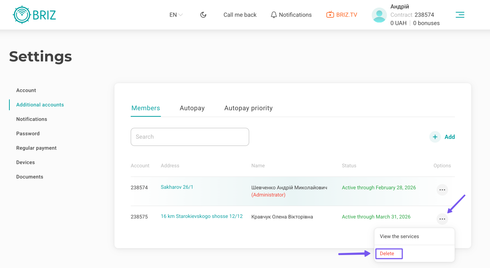Viewport: 490px width, 268px height.
Task: Expand the EN language dropdown
Action: coord(176,15)
